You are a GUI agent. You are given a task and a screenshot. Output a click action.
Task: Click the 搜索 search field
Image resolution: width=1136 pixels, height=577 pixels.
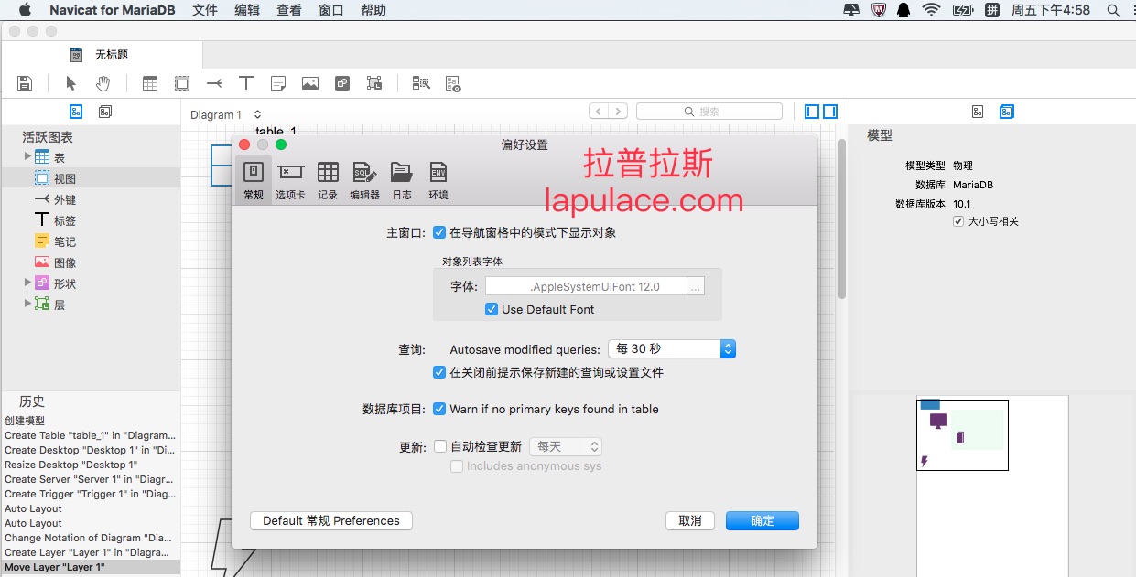click(709, 112)
